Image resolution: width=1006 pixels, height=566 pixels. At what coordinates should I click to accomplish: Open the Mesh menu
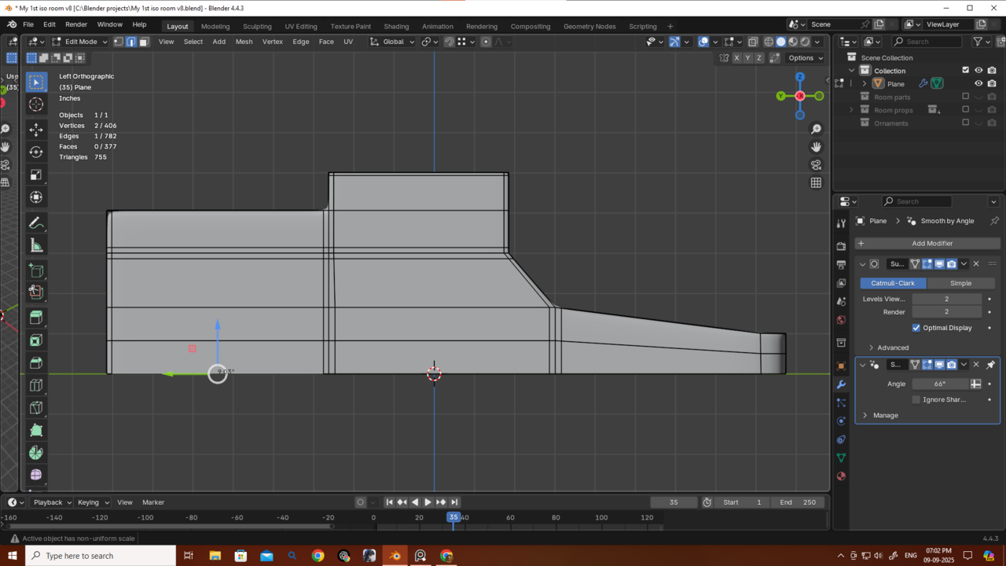pos(244,42)
